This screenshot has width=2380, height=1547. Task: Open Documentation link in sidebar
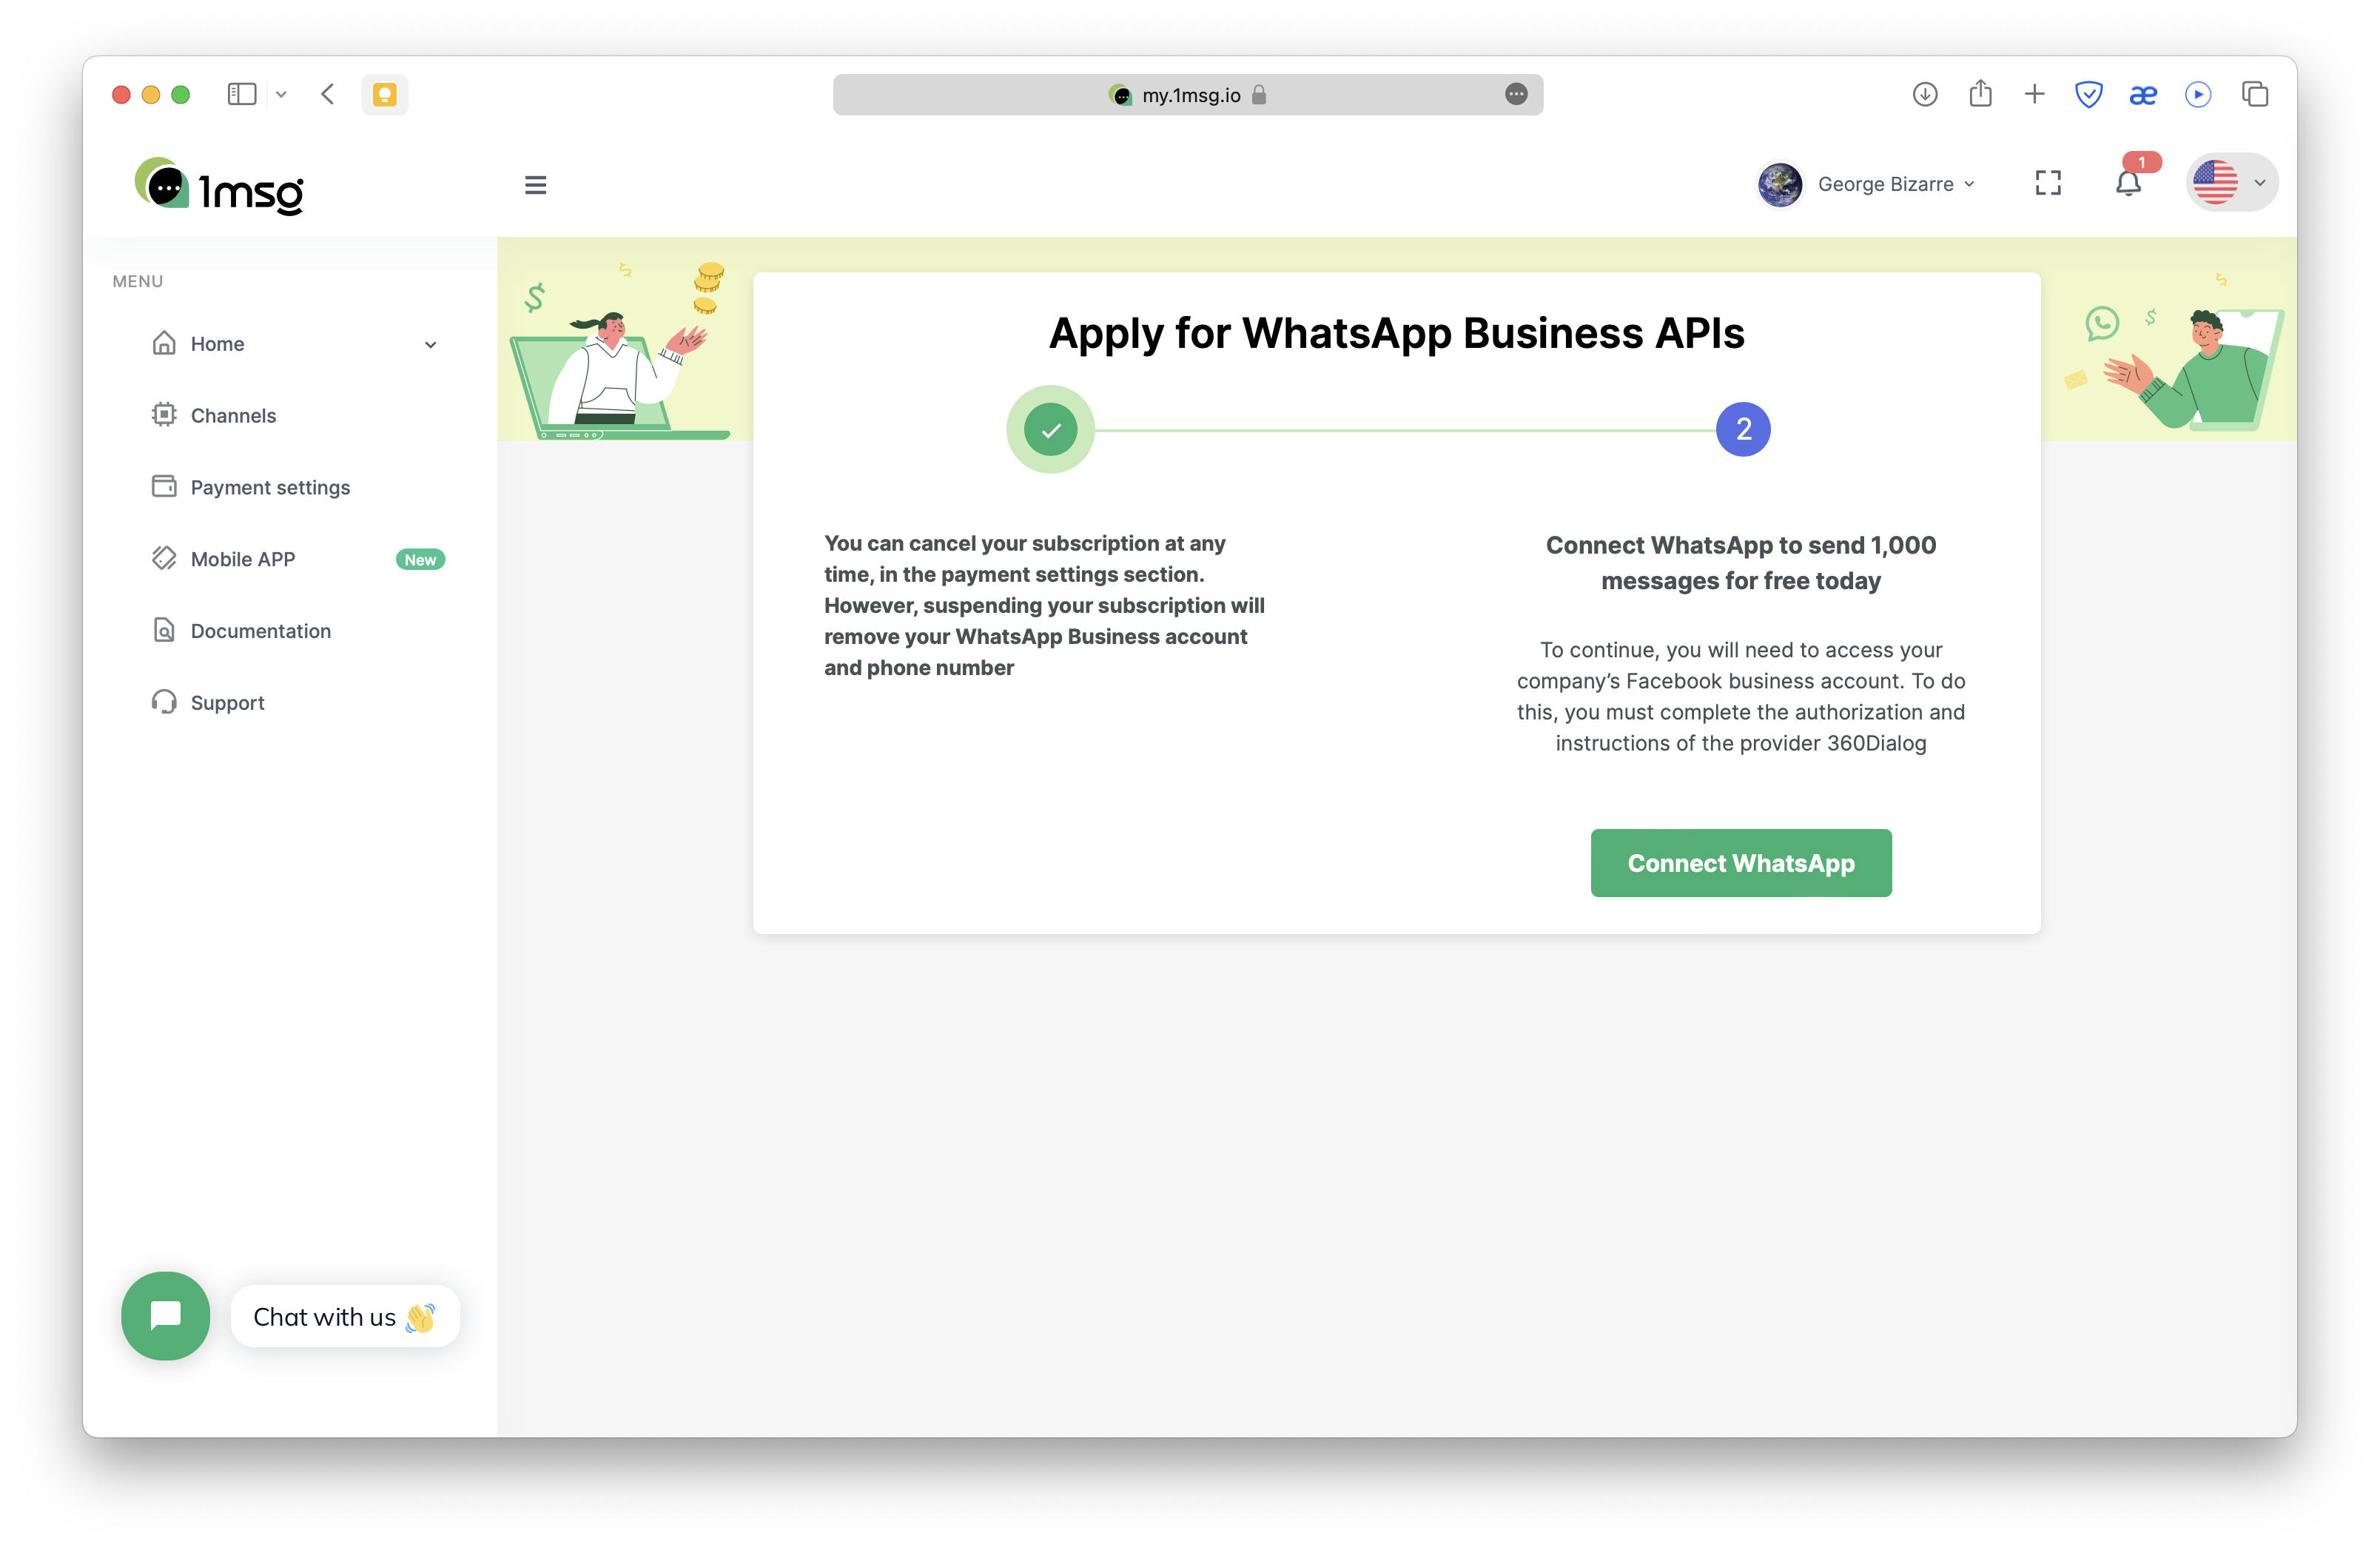(260, 631)
